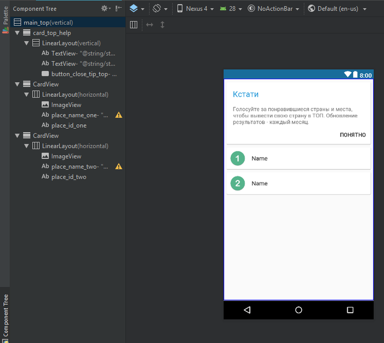Image resolution: width=384 pixels, height=343 pixels.
Task: Click the warning icon beside place_name_two
Action: 118,167
